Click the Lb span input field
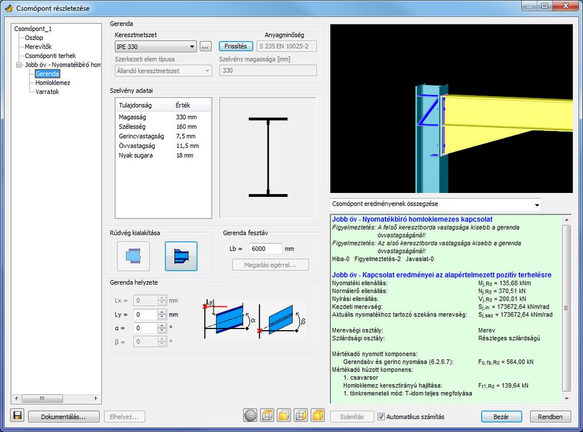The image size is (583, 432). coord(265,249)
